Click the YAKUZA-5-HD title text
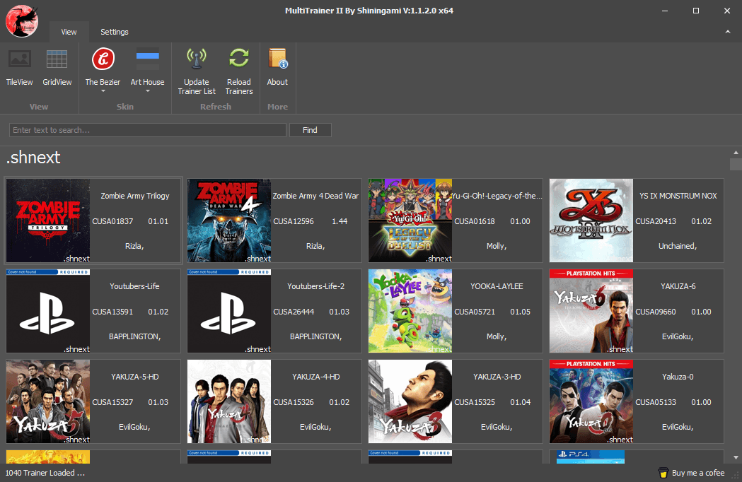This screenshot has width=742, height=482. (x=135, y=377)
